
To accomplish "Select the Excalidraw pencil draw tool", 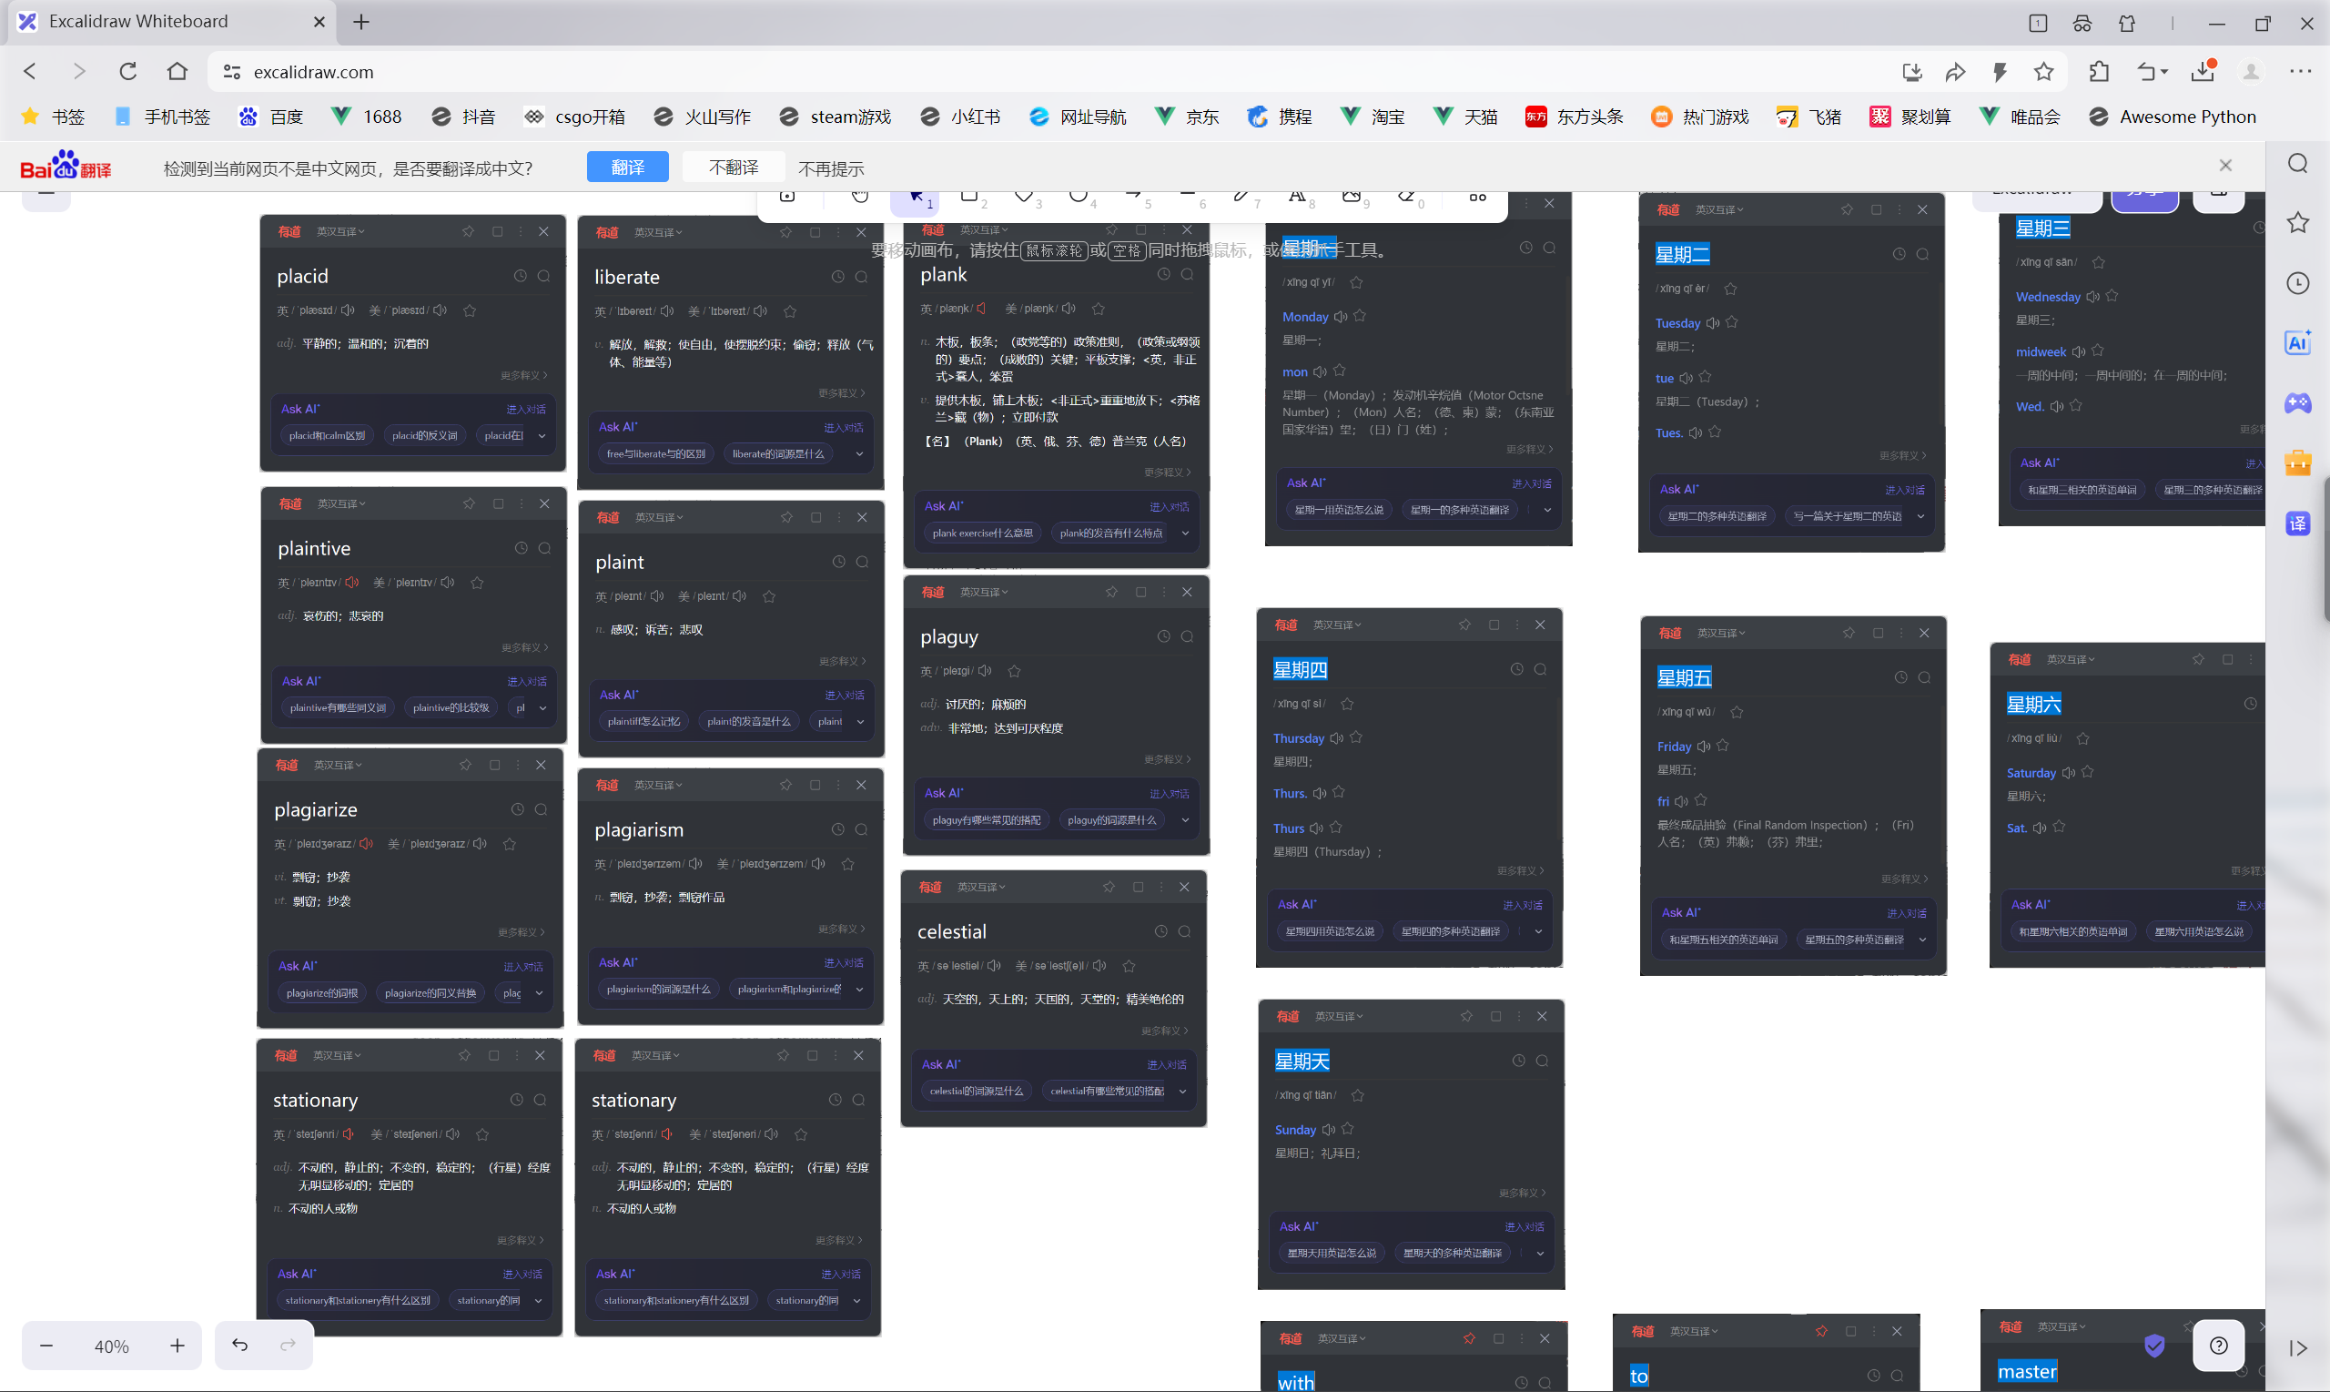I will pyautogui.click(x=1241, y=196).
